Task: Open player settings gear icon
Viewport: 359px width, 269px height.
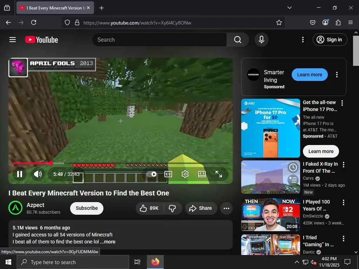Action: (x=185, y=174)
